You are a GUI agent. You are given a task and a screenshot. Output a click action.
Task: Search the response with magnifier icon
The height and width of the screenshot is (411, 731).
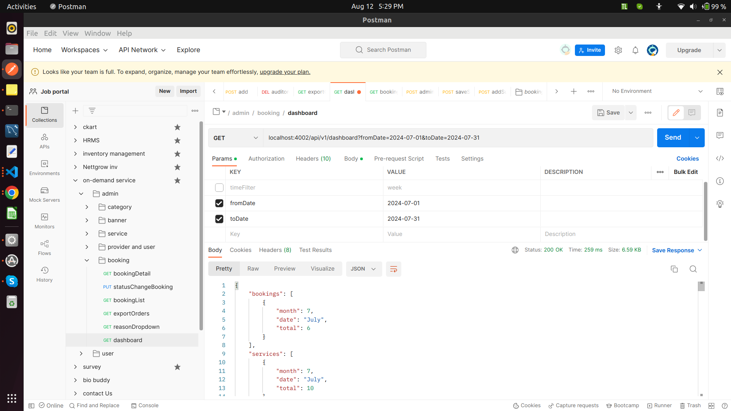click(693, 269)
